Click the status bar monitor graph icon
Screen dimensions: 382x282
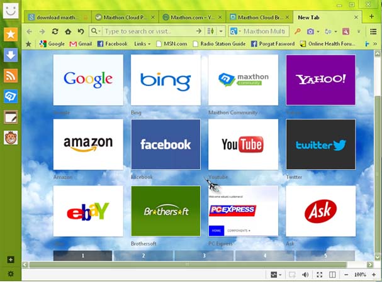coord(274,274)
